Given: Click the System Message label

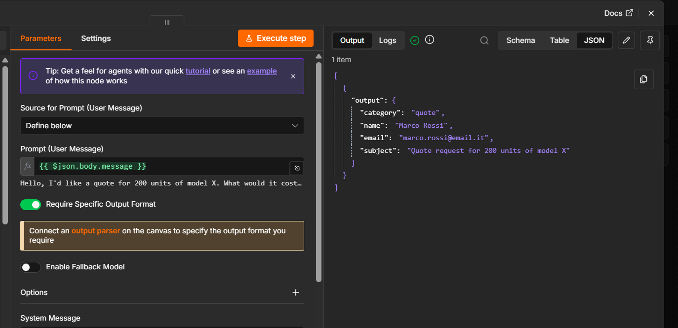Looking at the screenshot, I should tap(50, 318).
